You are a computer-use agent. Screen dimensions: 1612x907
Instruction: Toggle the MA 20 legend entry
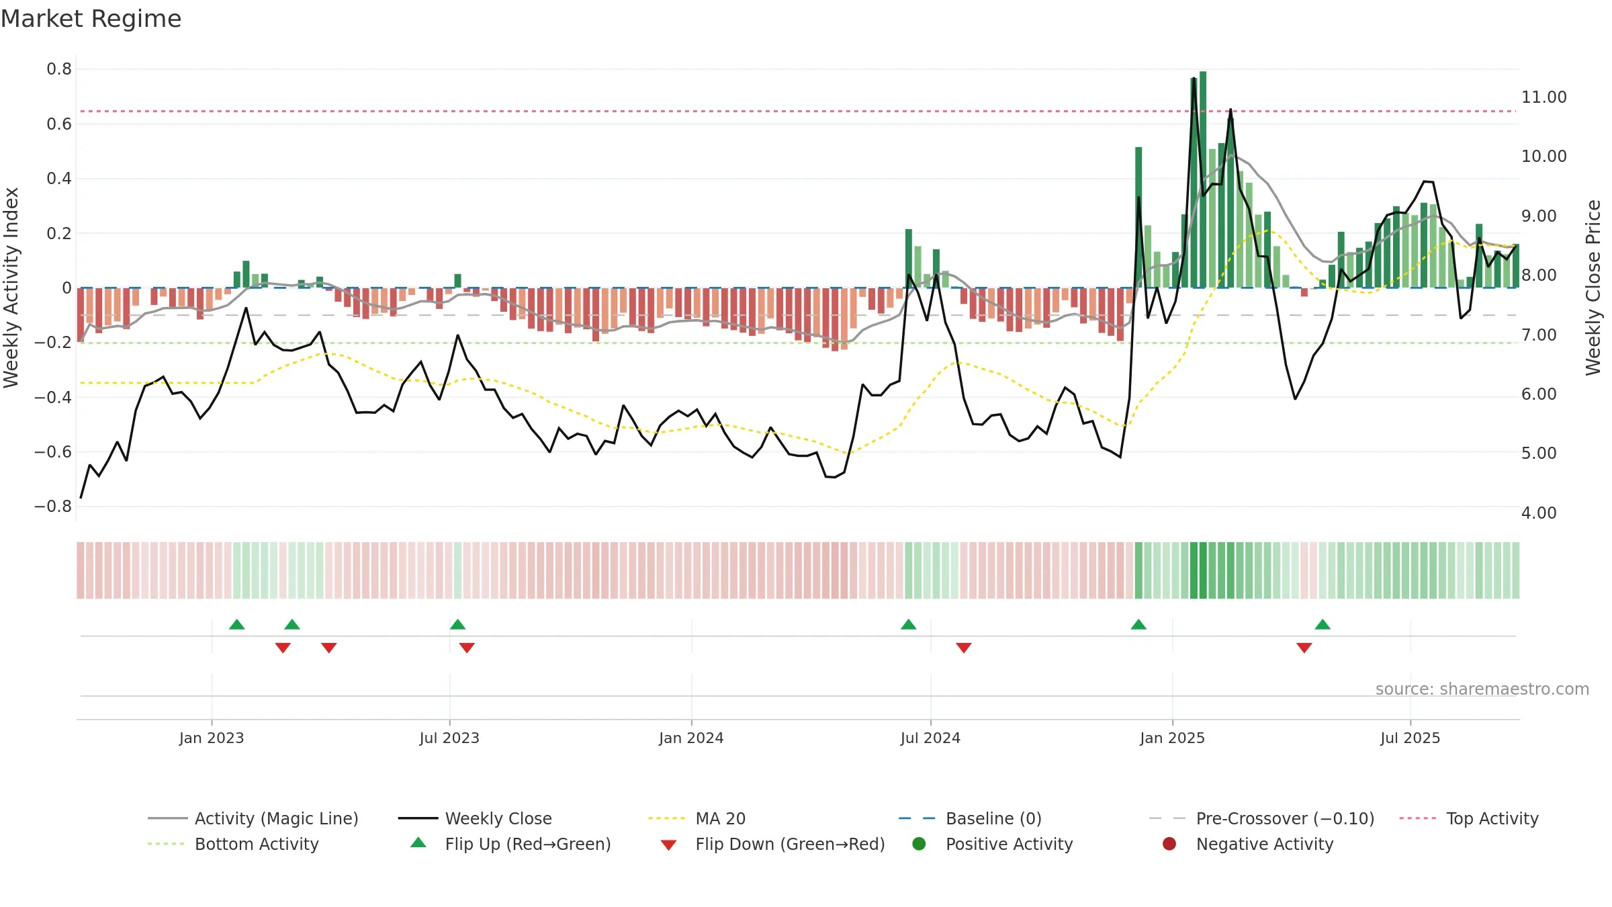pyautogui.click(x=697, y=818)
